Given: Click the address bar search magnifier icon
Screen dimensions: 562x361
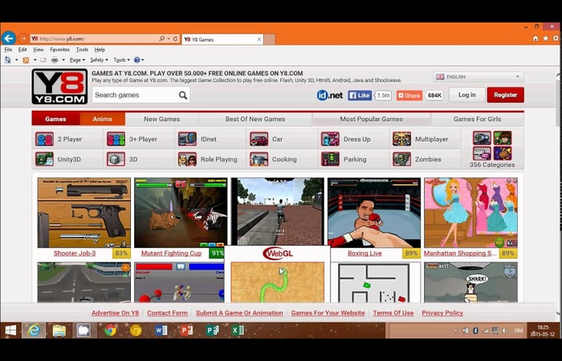Looking at the screenshot, I should 161,39.
